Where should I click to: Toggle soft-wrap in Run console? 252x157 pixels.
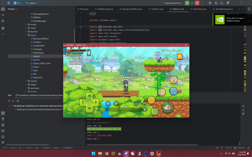tap(243, 106)
